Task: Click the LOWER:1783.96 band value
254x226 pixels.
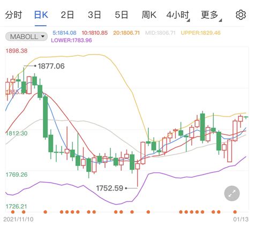Action: (71, 40)
